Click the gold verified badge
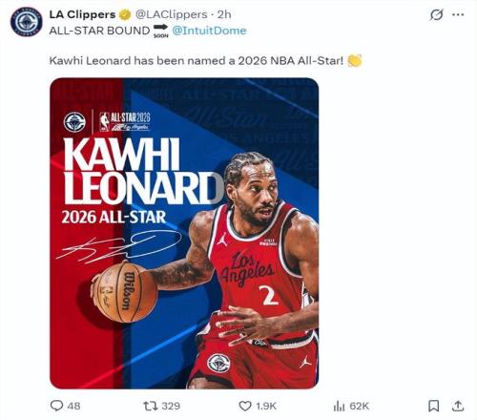 tap(125, 14)
